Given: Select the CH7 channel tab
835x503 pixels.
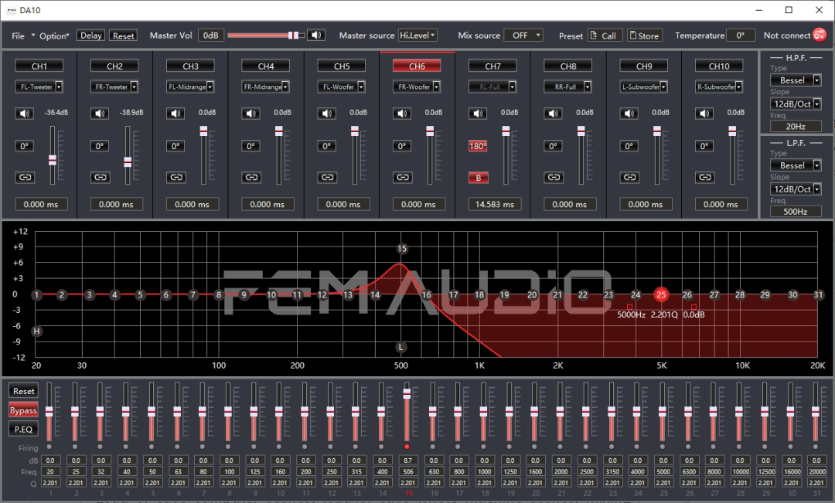Looking at the screenshot, I should (x=492, y=66).
